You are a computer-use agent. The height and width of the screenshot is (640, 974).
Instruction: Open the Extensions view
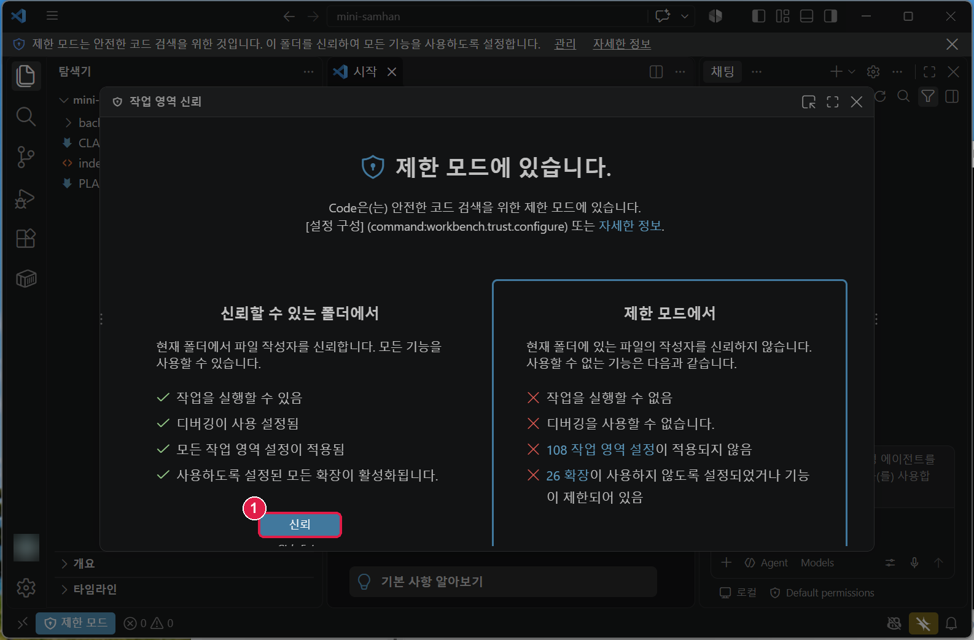pyautogui.click(x=26, y=238)
